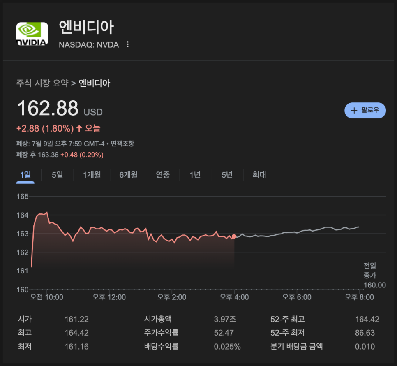397x366 pixels.
Task: Click the 주가수익률 value 52.47
Action: click(x=224, y=333)
